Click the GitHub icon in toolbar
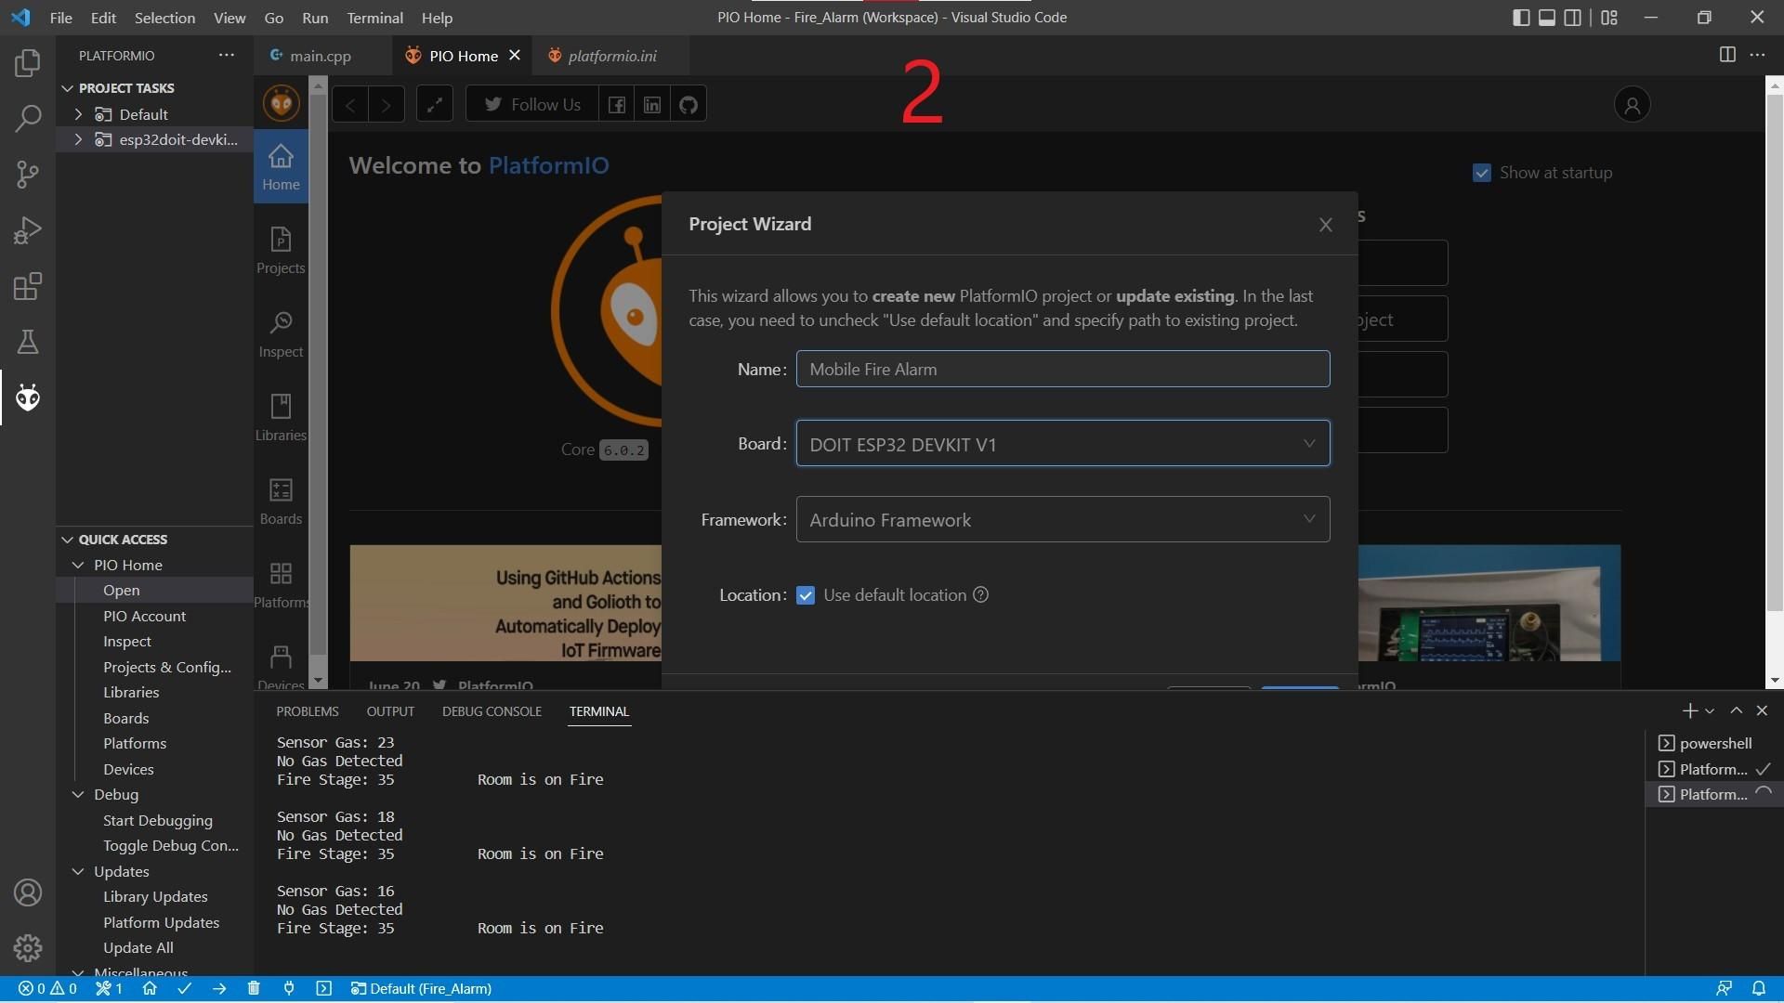Screen dimensions: 1784x1003 tap(689, 104)
